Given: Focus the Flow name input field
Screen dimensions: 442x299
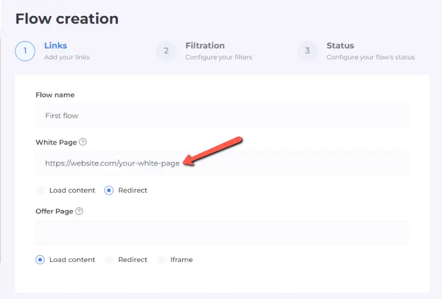Looking at the screenshot, I should tap(222, 116).
